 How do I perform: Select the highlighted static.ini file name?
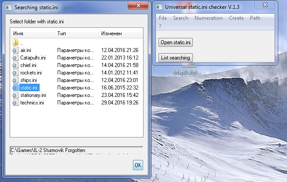pyautogui.click(x=29, y=88)
